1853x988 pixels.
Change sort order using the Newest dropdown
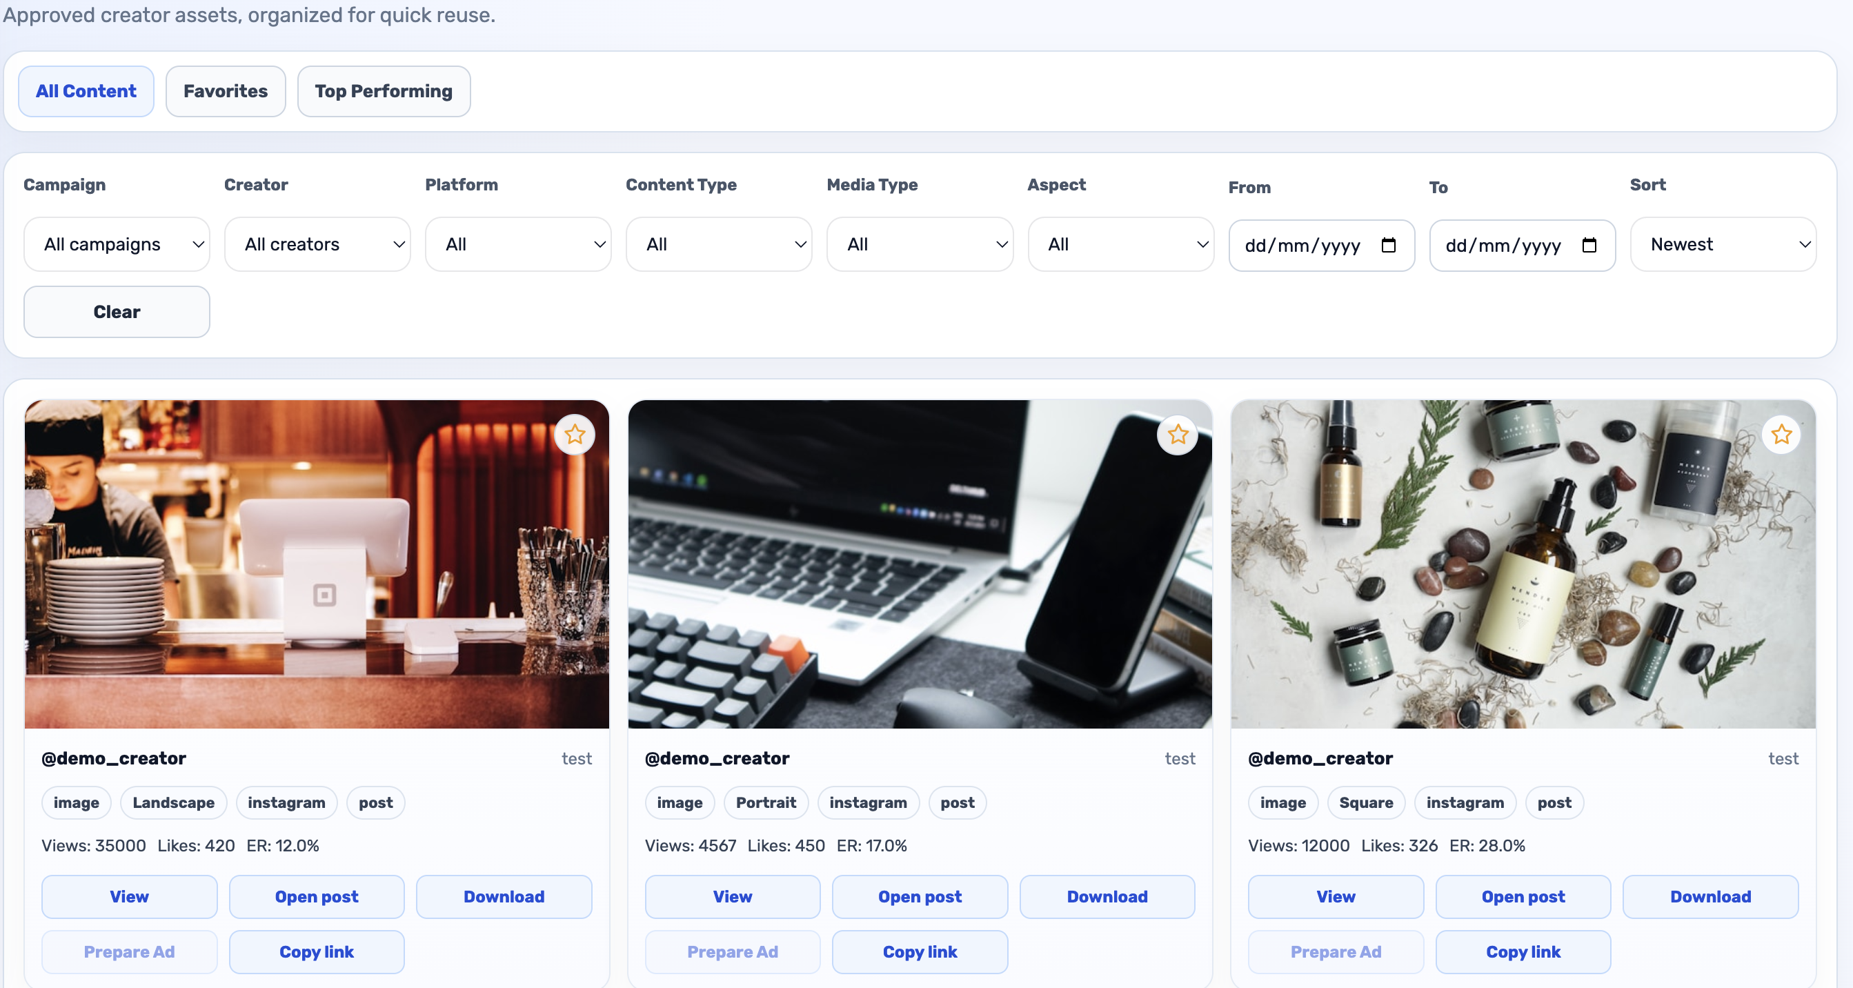[1724, 244]
